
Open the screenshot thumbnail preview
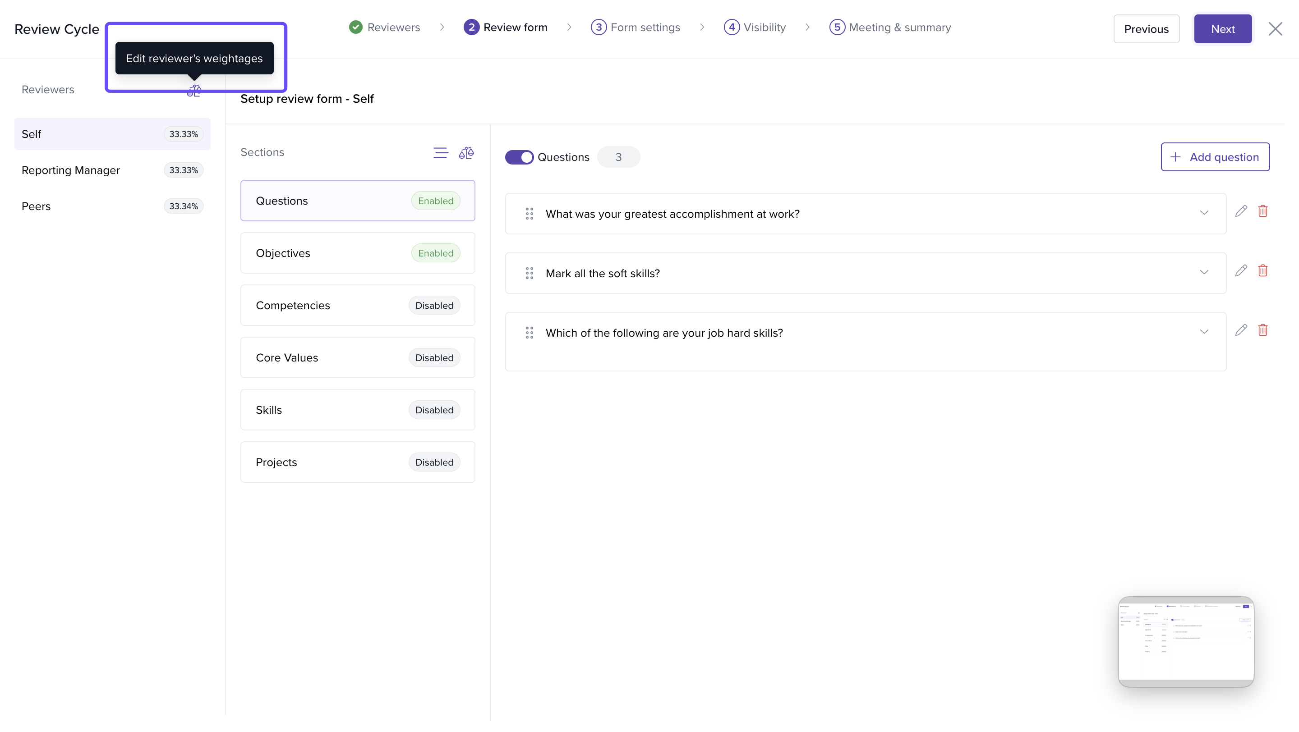1185,641
